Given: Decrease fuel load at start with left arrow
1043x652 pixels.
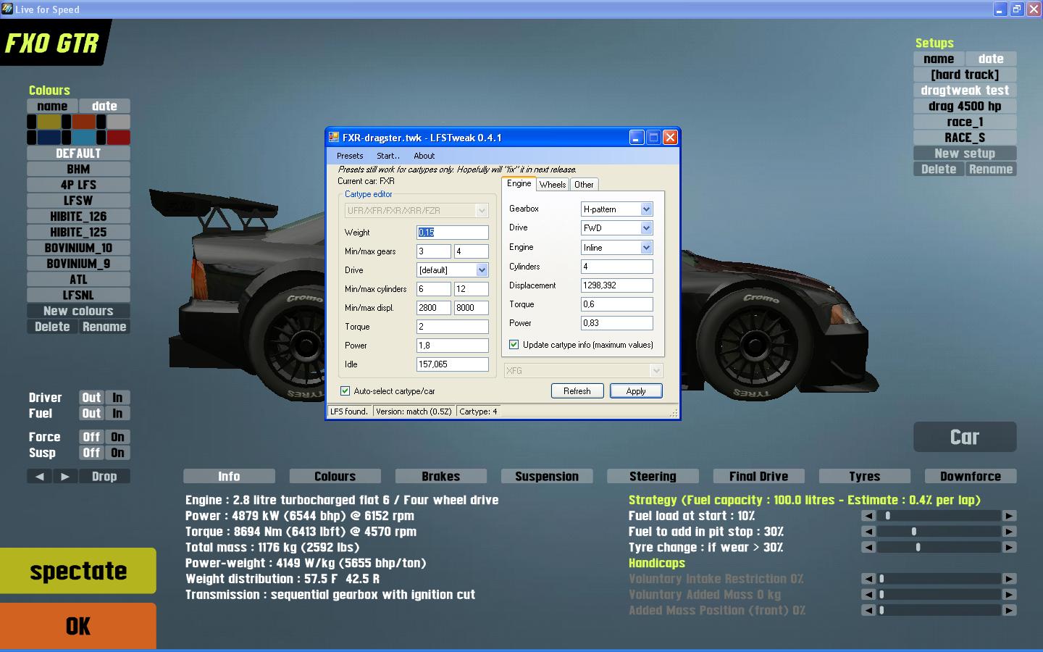Looking at the screenshot, I should pyautogui.click(x=868, y=516).
